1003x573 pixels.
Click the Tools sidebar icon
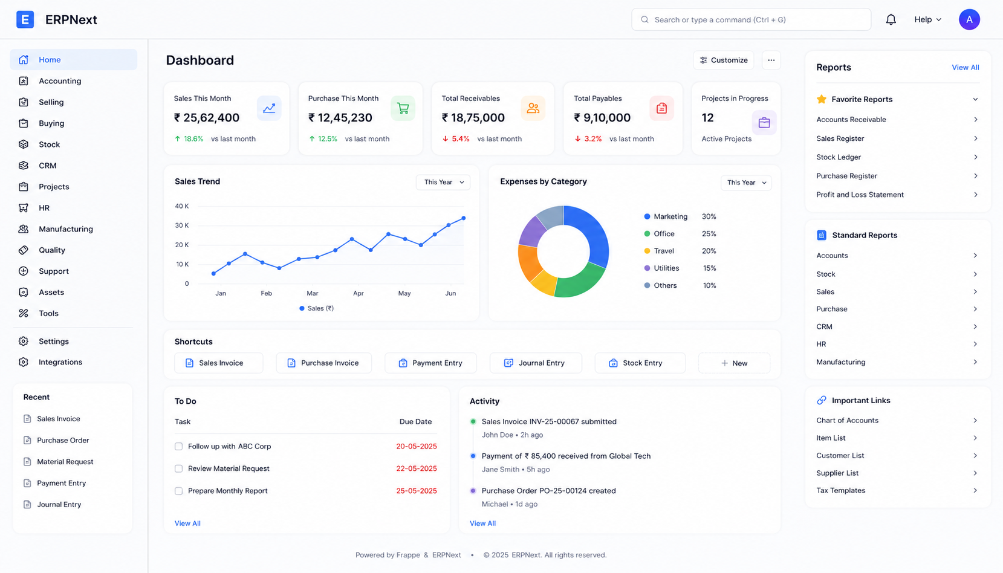click(24, 313)
